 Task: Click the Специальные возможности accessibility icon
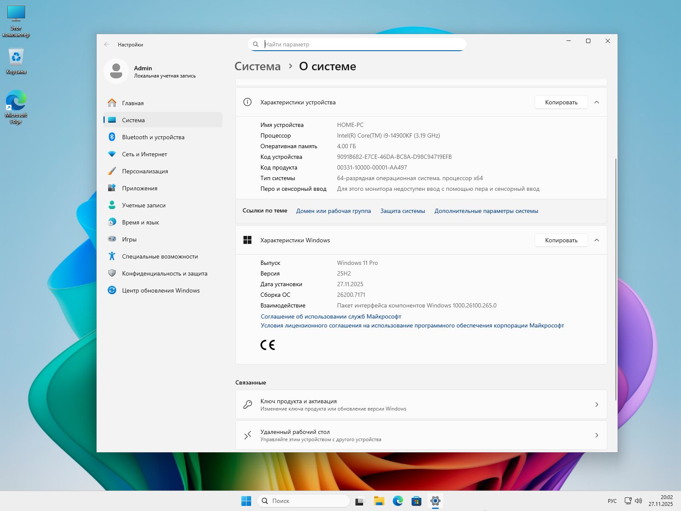coord(112,256)
